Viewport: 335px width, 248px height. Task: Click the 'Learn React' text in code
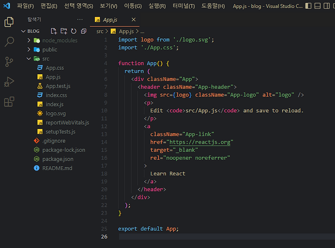(167, 174)
